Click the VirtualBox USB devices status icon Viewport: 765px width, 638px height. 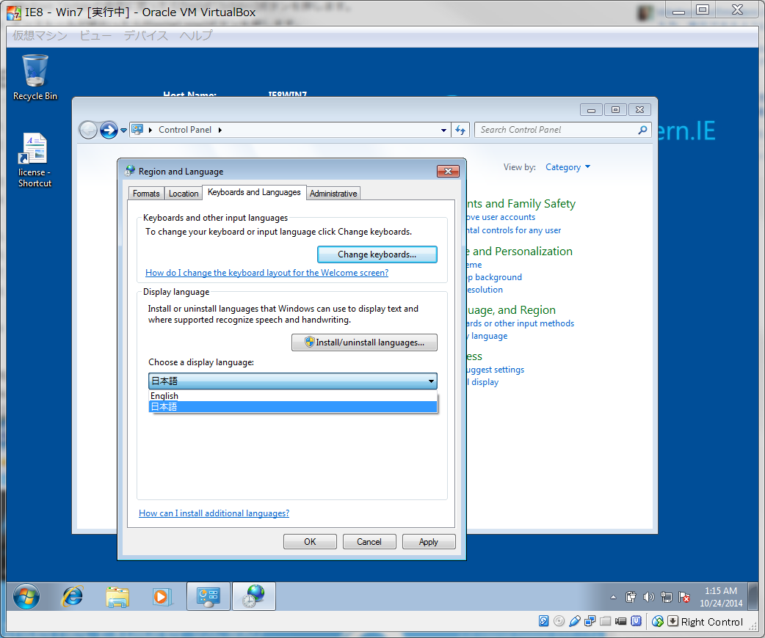[575, 621]
